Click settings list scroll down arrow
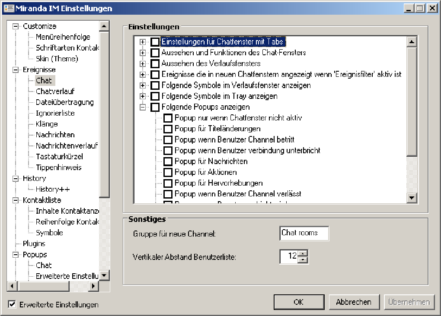Screen dimensions: 441x316 tap(412, 198)
